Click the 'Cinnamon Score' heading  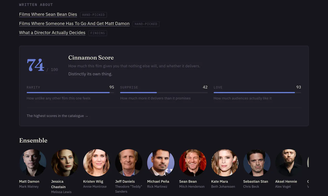coord(91,58)
